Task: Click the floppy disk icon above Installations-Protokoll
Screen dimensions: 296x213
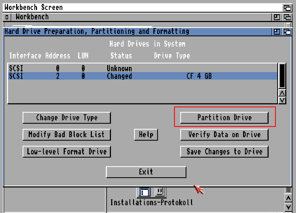Action: 144,192
